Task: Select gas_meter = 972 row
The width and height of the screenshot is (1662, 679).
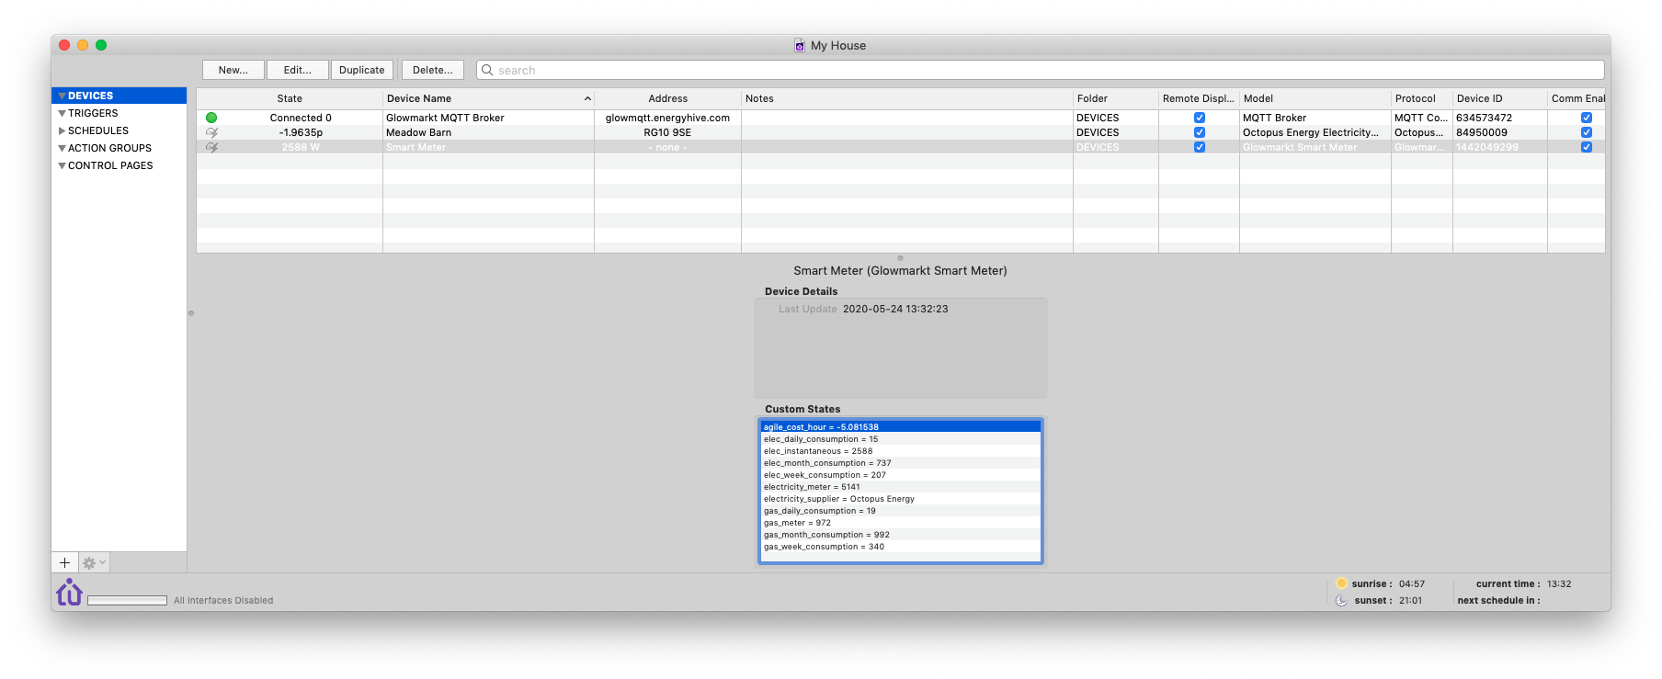Action: [x=901, y=523]
